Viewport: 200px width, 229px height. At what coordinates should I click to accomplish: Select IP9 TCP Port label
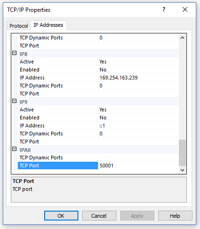tap(58, 142)
